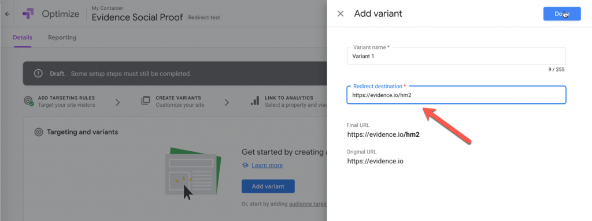This screenshot has height=221, width=592.
Task: Switch to the Reporting tab
Action: click(62, 38)
